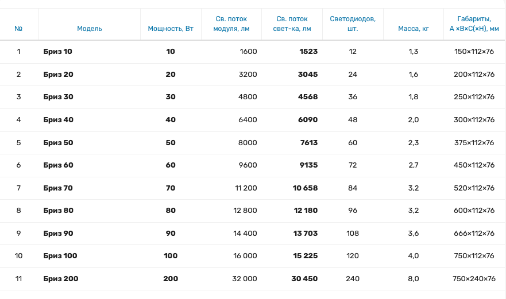The image size is (506, 299).
Task: Click the Мощность, Вт column header
Action: coord(171,28)
